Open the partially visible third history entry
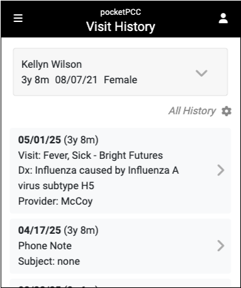Image resolution: width=241 pixels, height=288 pixels. tap(120, 283)
